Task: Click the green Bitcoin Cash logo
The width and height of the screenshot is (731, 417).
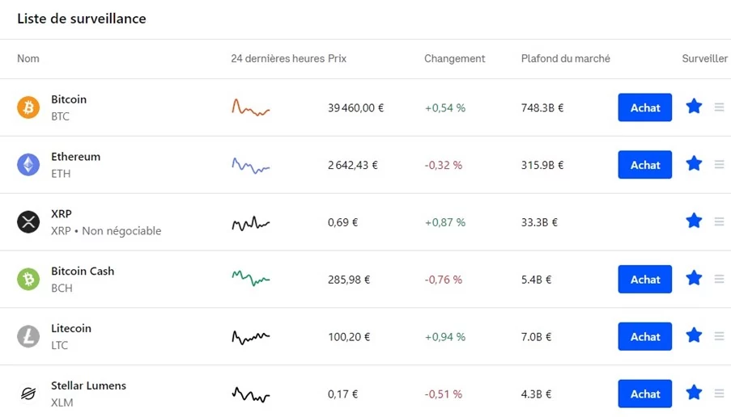Action: tap(28, 280)
